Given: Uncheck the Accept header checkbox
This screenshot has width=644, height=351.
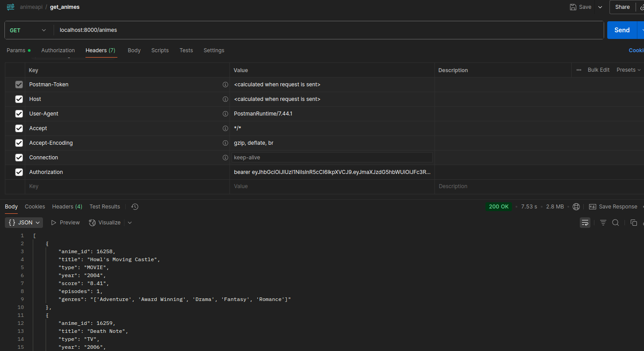Looking at the screenshot, I should pos(19,128).
